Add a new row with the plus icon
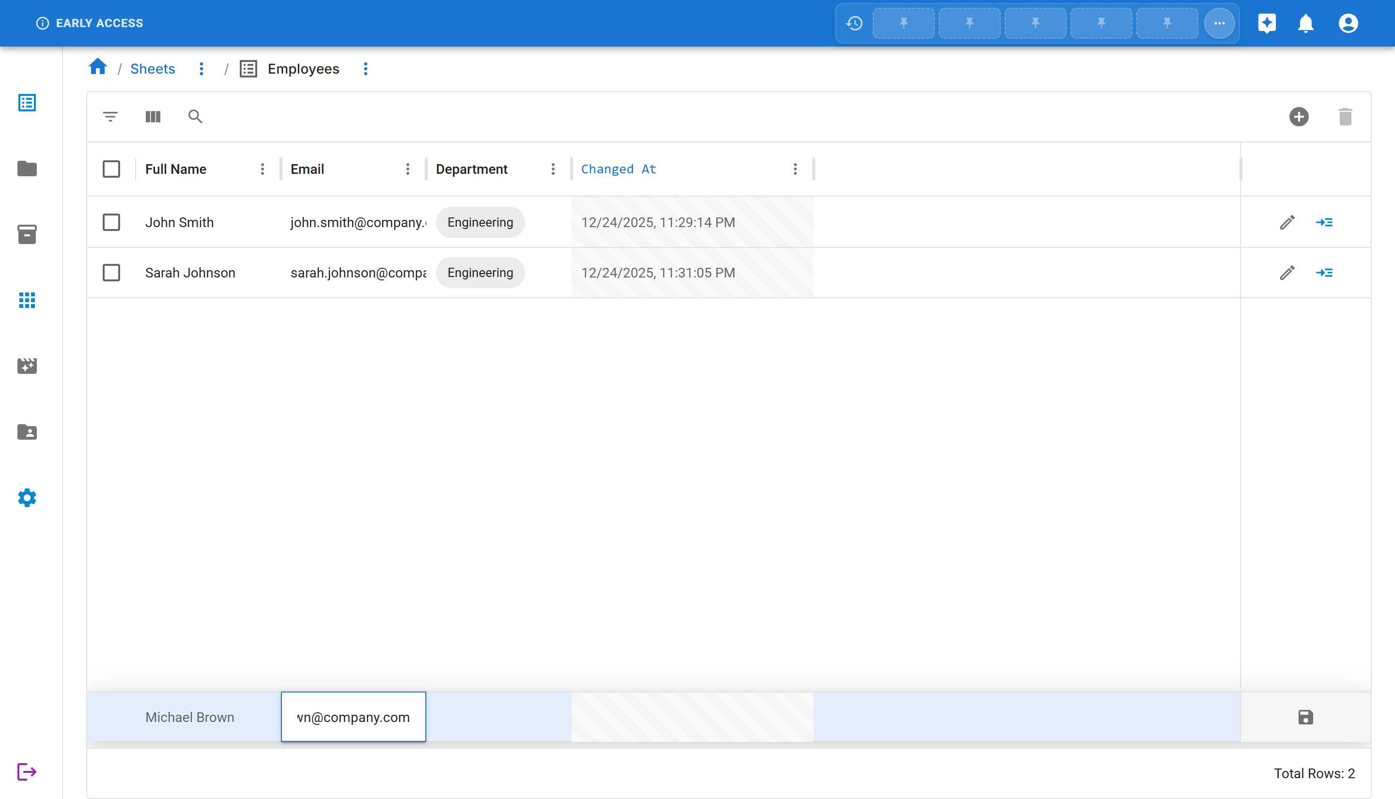Image resolution: width=1395 pixels, height=799 pixels. pos(1299,117)
